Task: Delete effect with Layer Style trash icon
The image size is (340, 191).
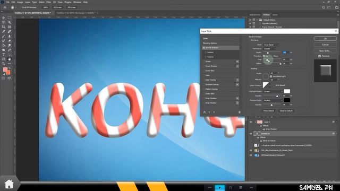Action: click(240, 112)
